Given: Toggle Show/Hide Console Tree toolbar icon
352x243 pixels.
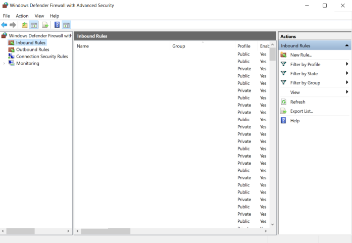Looking at the screenshot, I should pos(34,25).
